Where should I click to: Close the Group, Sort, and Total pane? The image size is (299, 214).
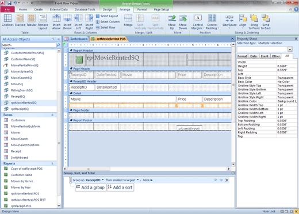(233, 173)
